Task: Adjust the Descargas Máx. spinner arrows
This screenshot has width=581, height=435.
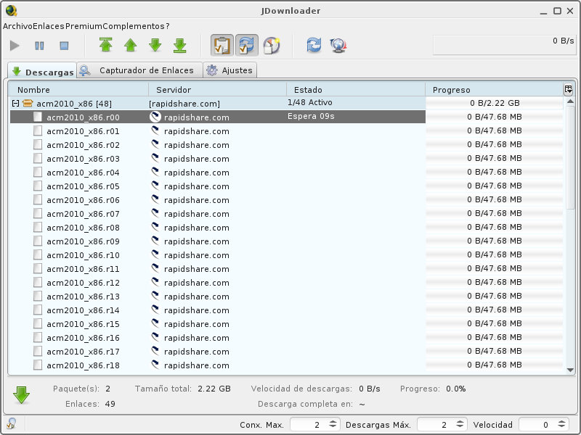Action: click(460, 424)
